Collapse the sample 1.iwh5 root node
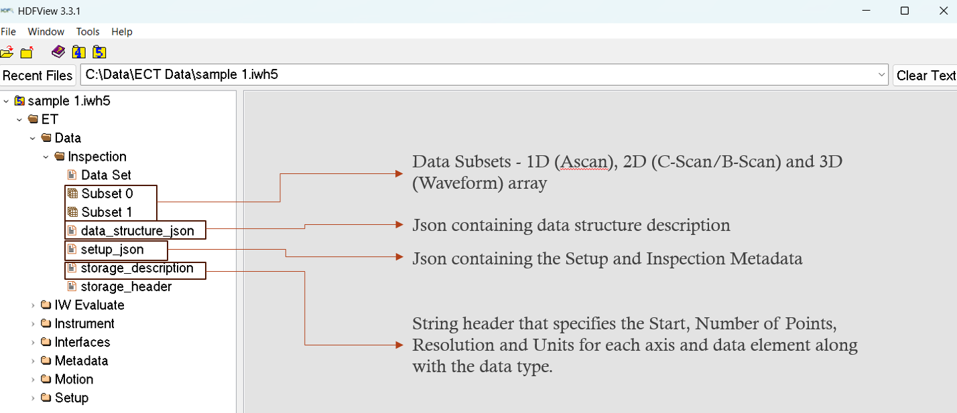This screenshot has width=957, height=413. tap(6, 101)
